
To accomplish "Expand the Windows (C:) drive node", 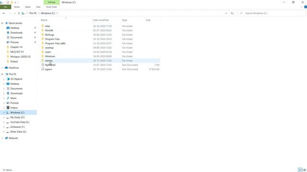I will [4, 113].
